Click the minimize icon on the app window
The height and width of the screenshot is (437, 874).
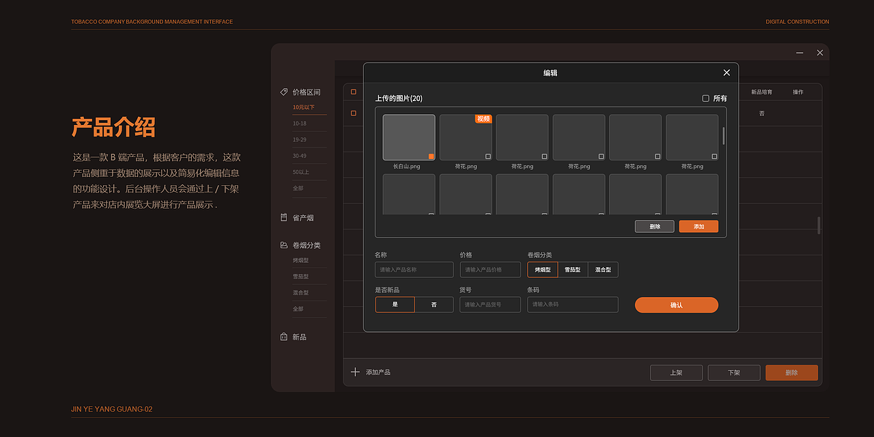[x=799, y=52]
